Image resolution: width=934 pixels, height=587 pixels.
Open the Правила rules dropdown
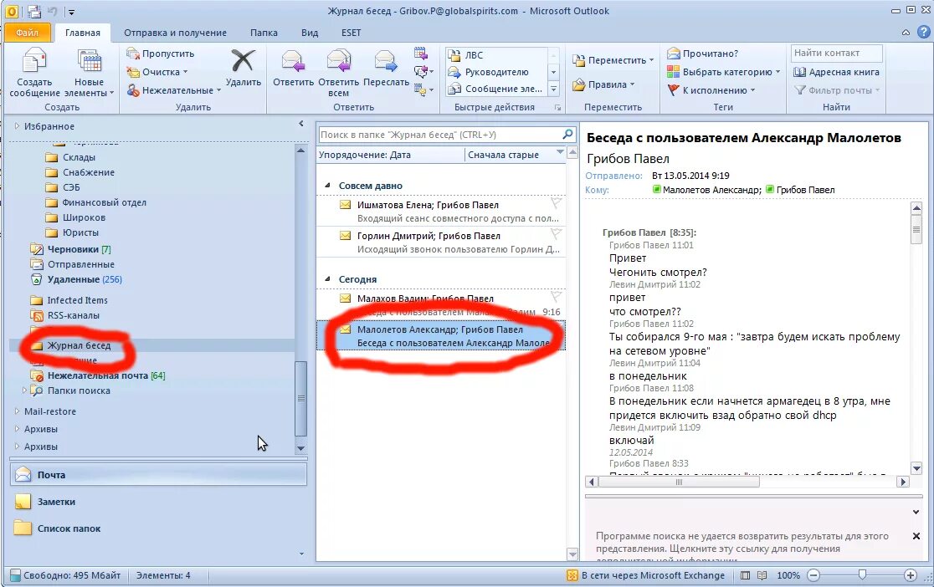(x=603, y=84)
